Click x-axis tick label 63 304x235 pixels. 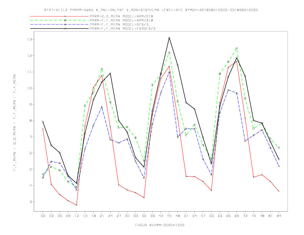click(x=220, y=216)
